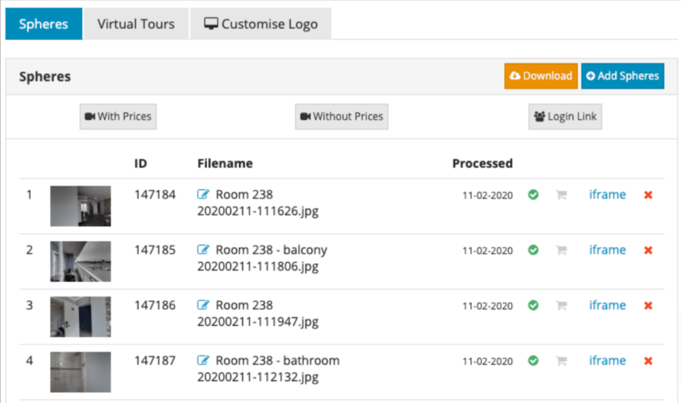Delete sphere 147187 using the red X
The width and height of the screenshot is (681, 403).
click(648, 360)
